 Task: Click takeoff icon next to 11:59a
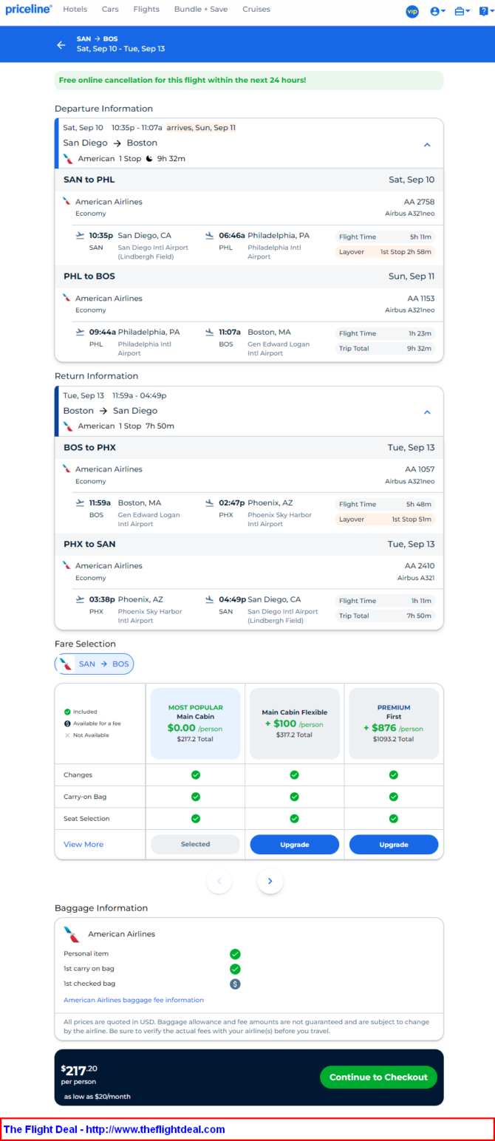81,503
